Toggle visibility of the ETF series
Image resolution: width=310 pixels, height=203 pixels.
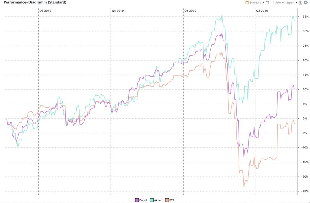(171, 200)
